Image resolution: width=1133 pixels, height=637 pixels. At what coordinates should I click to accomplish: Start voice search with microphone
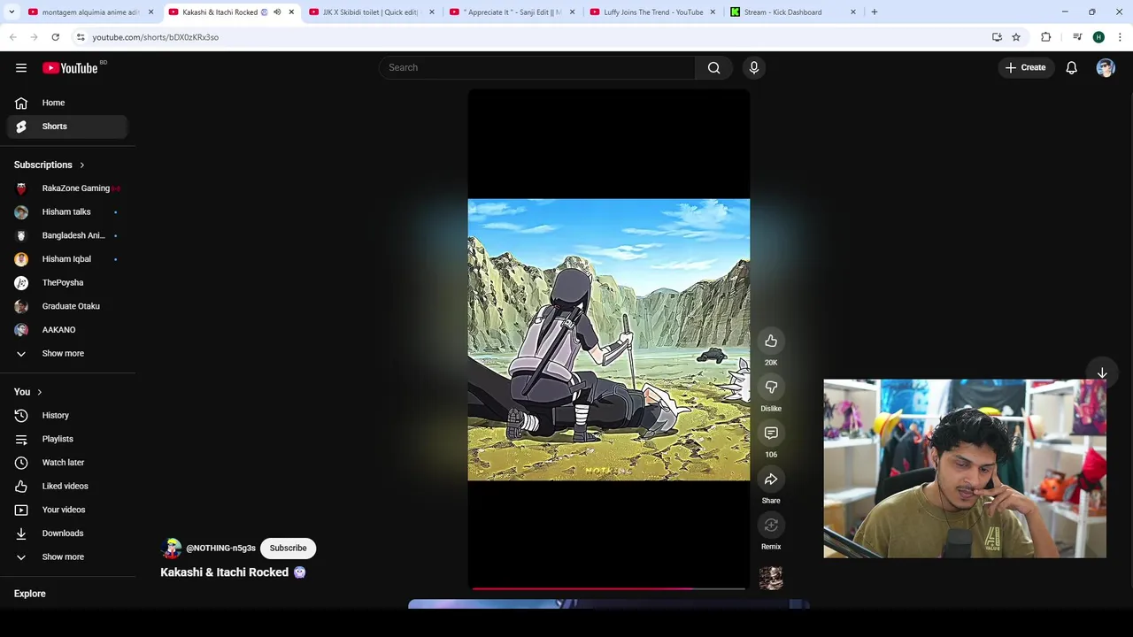[754, 67]
